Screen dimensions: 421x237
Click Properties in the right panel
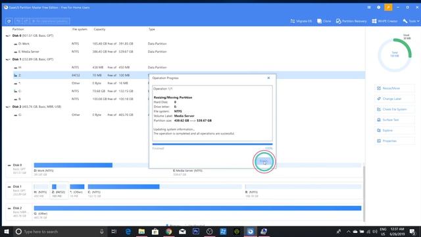point(395,141)
